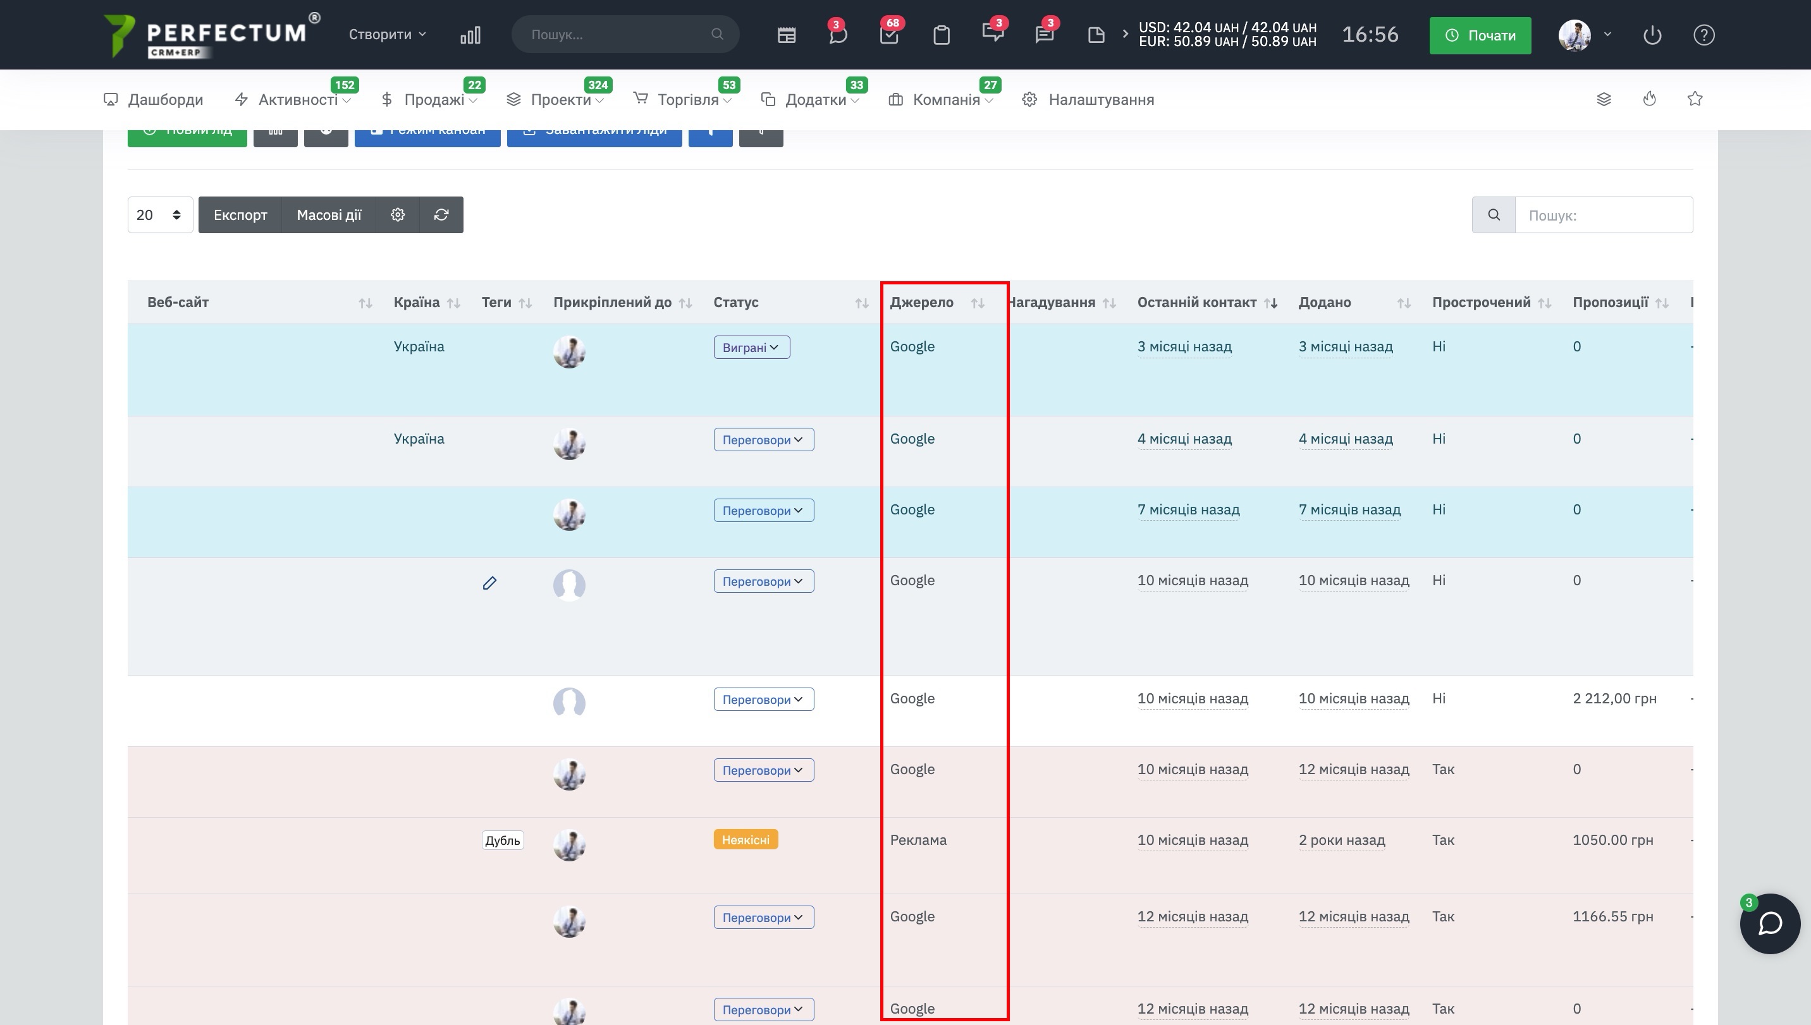The width and height of the screenshot is (1811, 1025).
Task: Click the clipboard icon in header
Action: [x=941, y=35]
